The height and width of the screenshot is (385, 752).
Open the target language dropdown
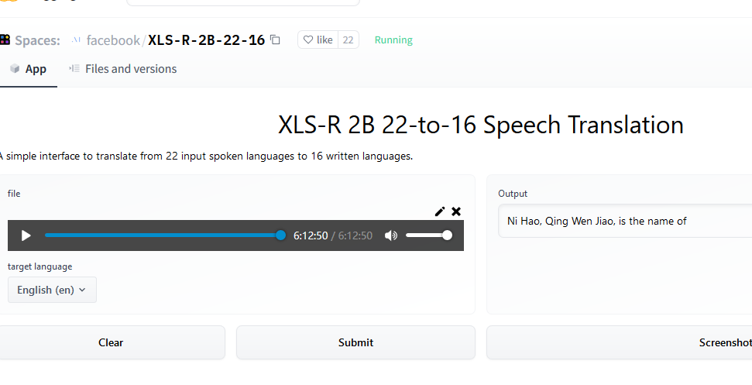coord(52,290)
